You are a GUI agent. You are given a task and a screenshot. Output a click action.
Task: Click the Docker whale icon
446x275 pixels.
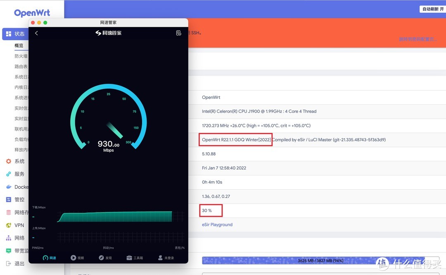pos(9,187)
